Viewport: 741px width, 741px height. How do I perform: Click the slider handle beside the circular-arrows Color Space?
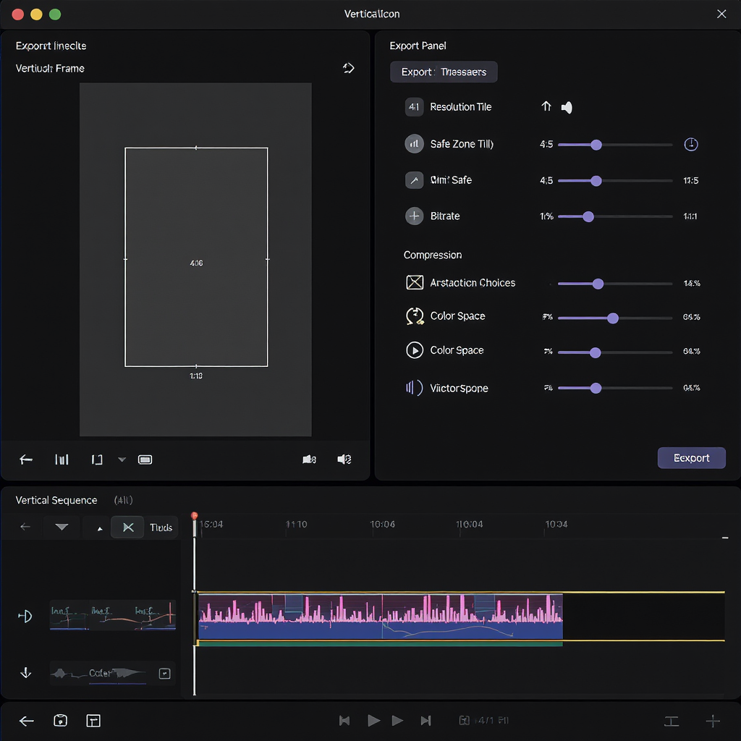click(x=613, y=318)
